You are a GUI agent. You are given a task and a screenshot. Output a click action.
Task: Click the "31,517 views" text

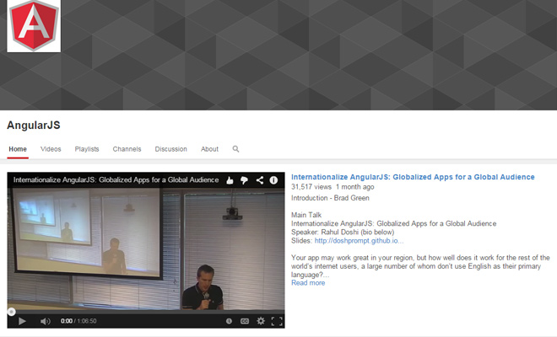click(311, 187)
